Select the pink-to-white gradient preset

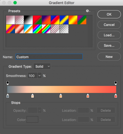[10, 20]
